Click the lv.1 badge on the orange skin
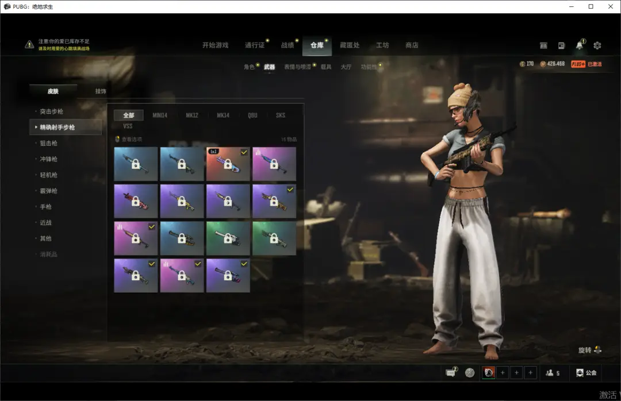 pos(214,152)
